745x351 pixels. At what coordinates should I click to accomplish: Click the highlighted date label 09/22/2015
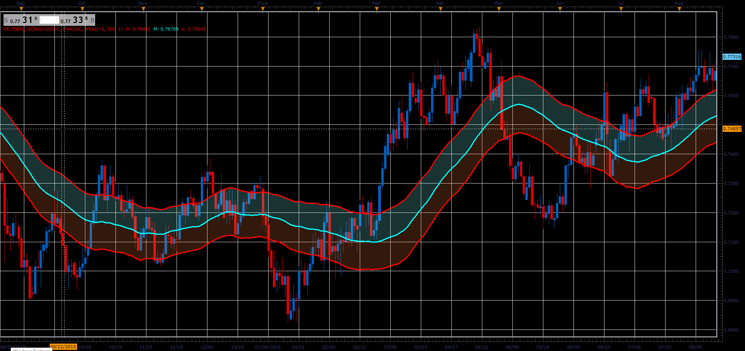pos(63,347)
